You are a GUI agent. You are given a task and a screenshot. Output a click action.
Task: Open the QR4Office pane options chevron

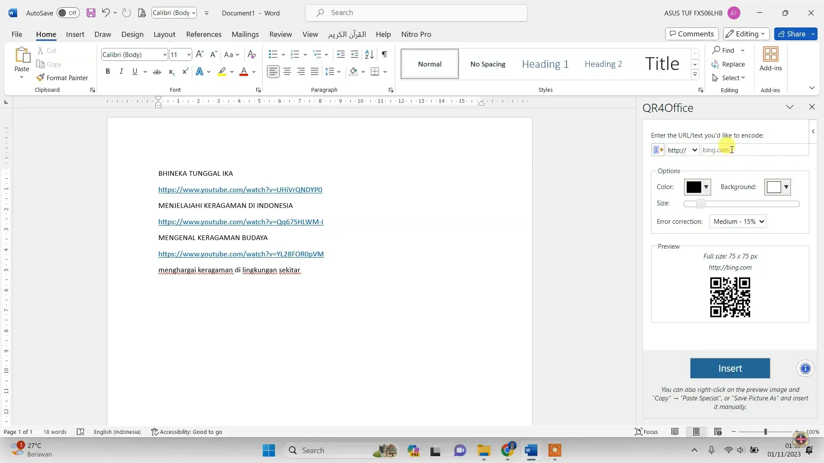(790, 107)
